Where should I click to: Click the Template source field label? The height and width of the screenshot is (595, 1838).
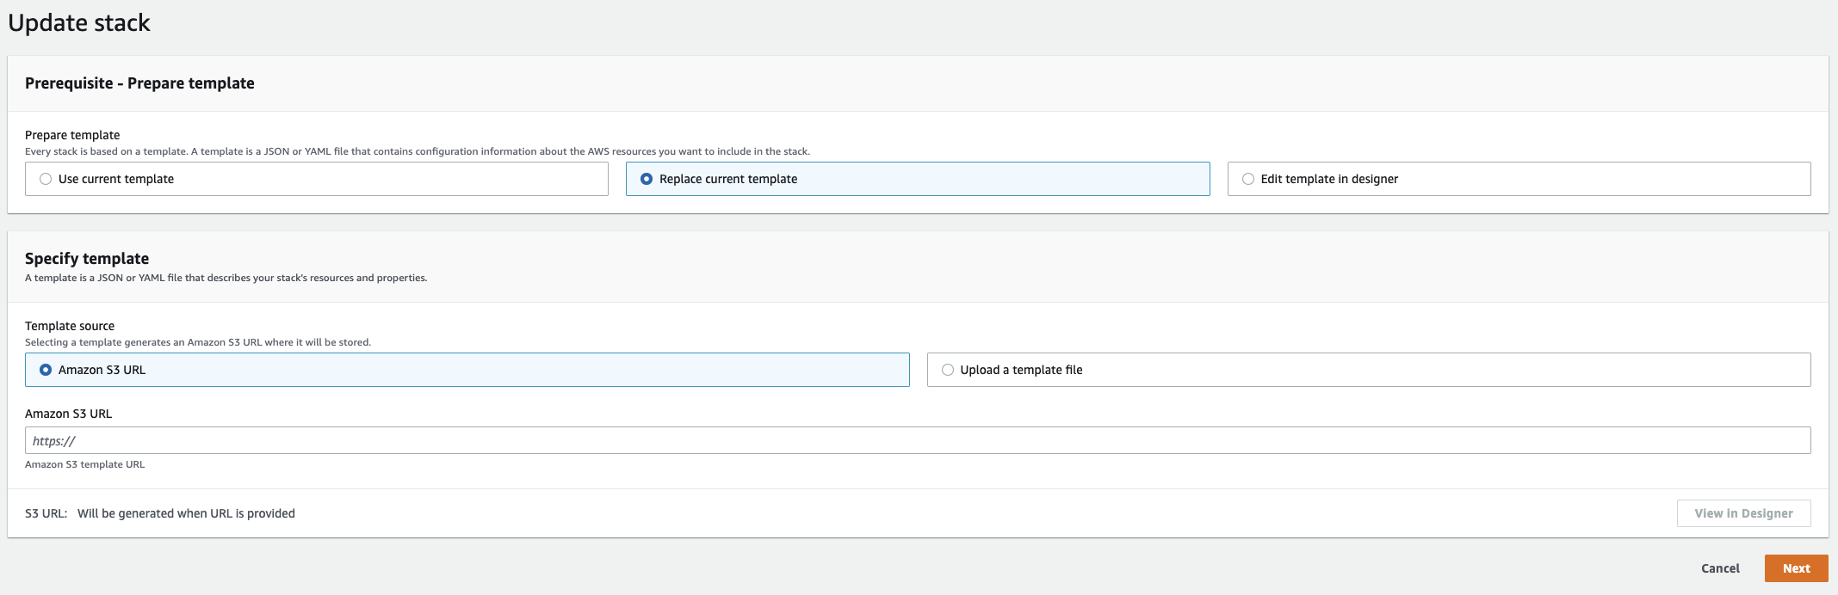pyautogui.click(x=70, y=326)
